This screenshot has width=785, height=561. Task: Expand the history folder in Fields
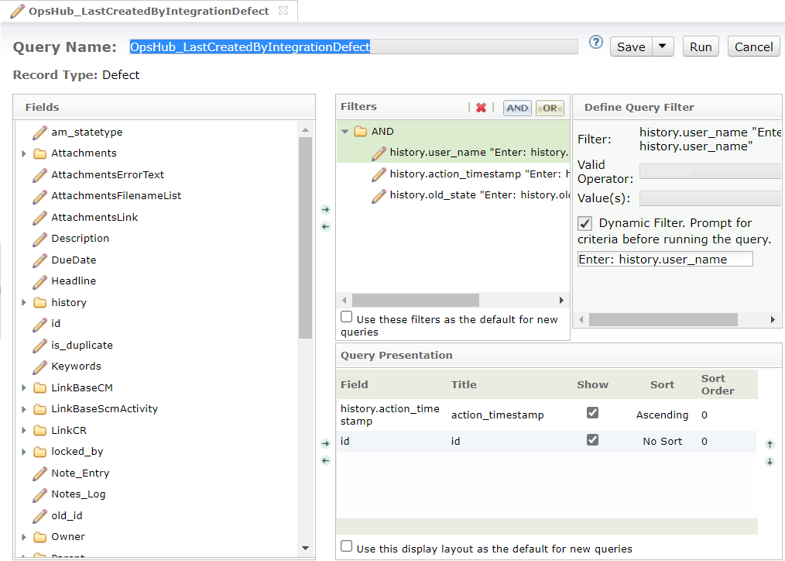[24, 303]
